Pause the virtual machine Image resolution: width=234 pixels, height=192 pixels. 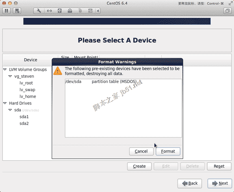6,11
